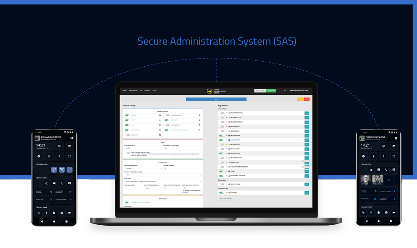The image size is (417, 248).
Task: Tap document icon in Secure Vault, left phone
Action: click(x=54, y=213)
